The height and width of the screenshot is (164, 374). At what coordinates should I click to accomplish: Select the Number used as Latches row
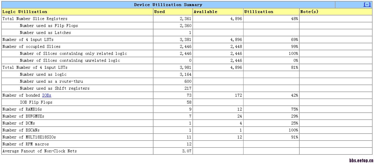click(187, 33)
